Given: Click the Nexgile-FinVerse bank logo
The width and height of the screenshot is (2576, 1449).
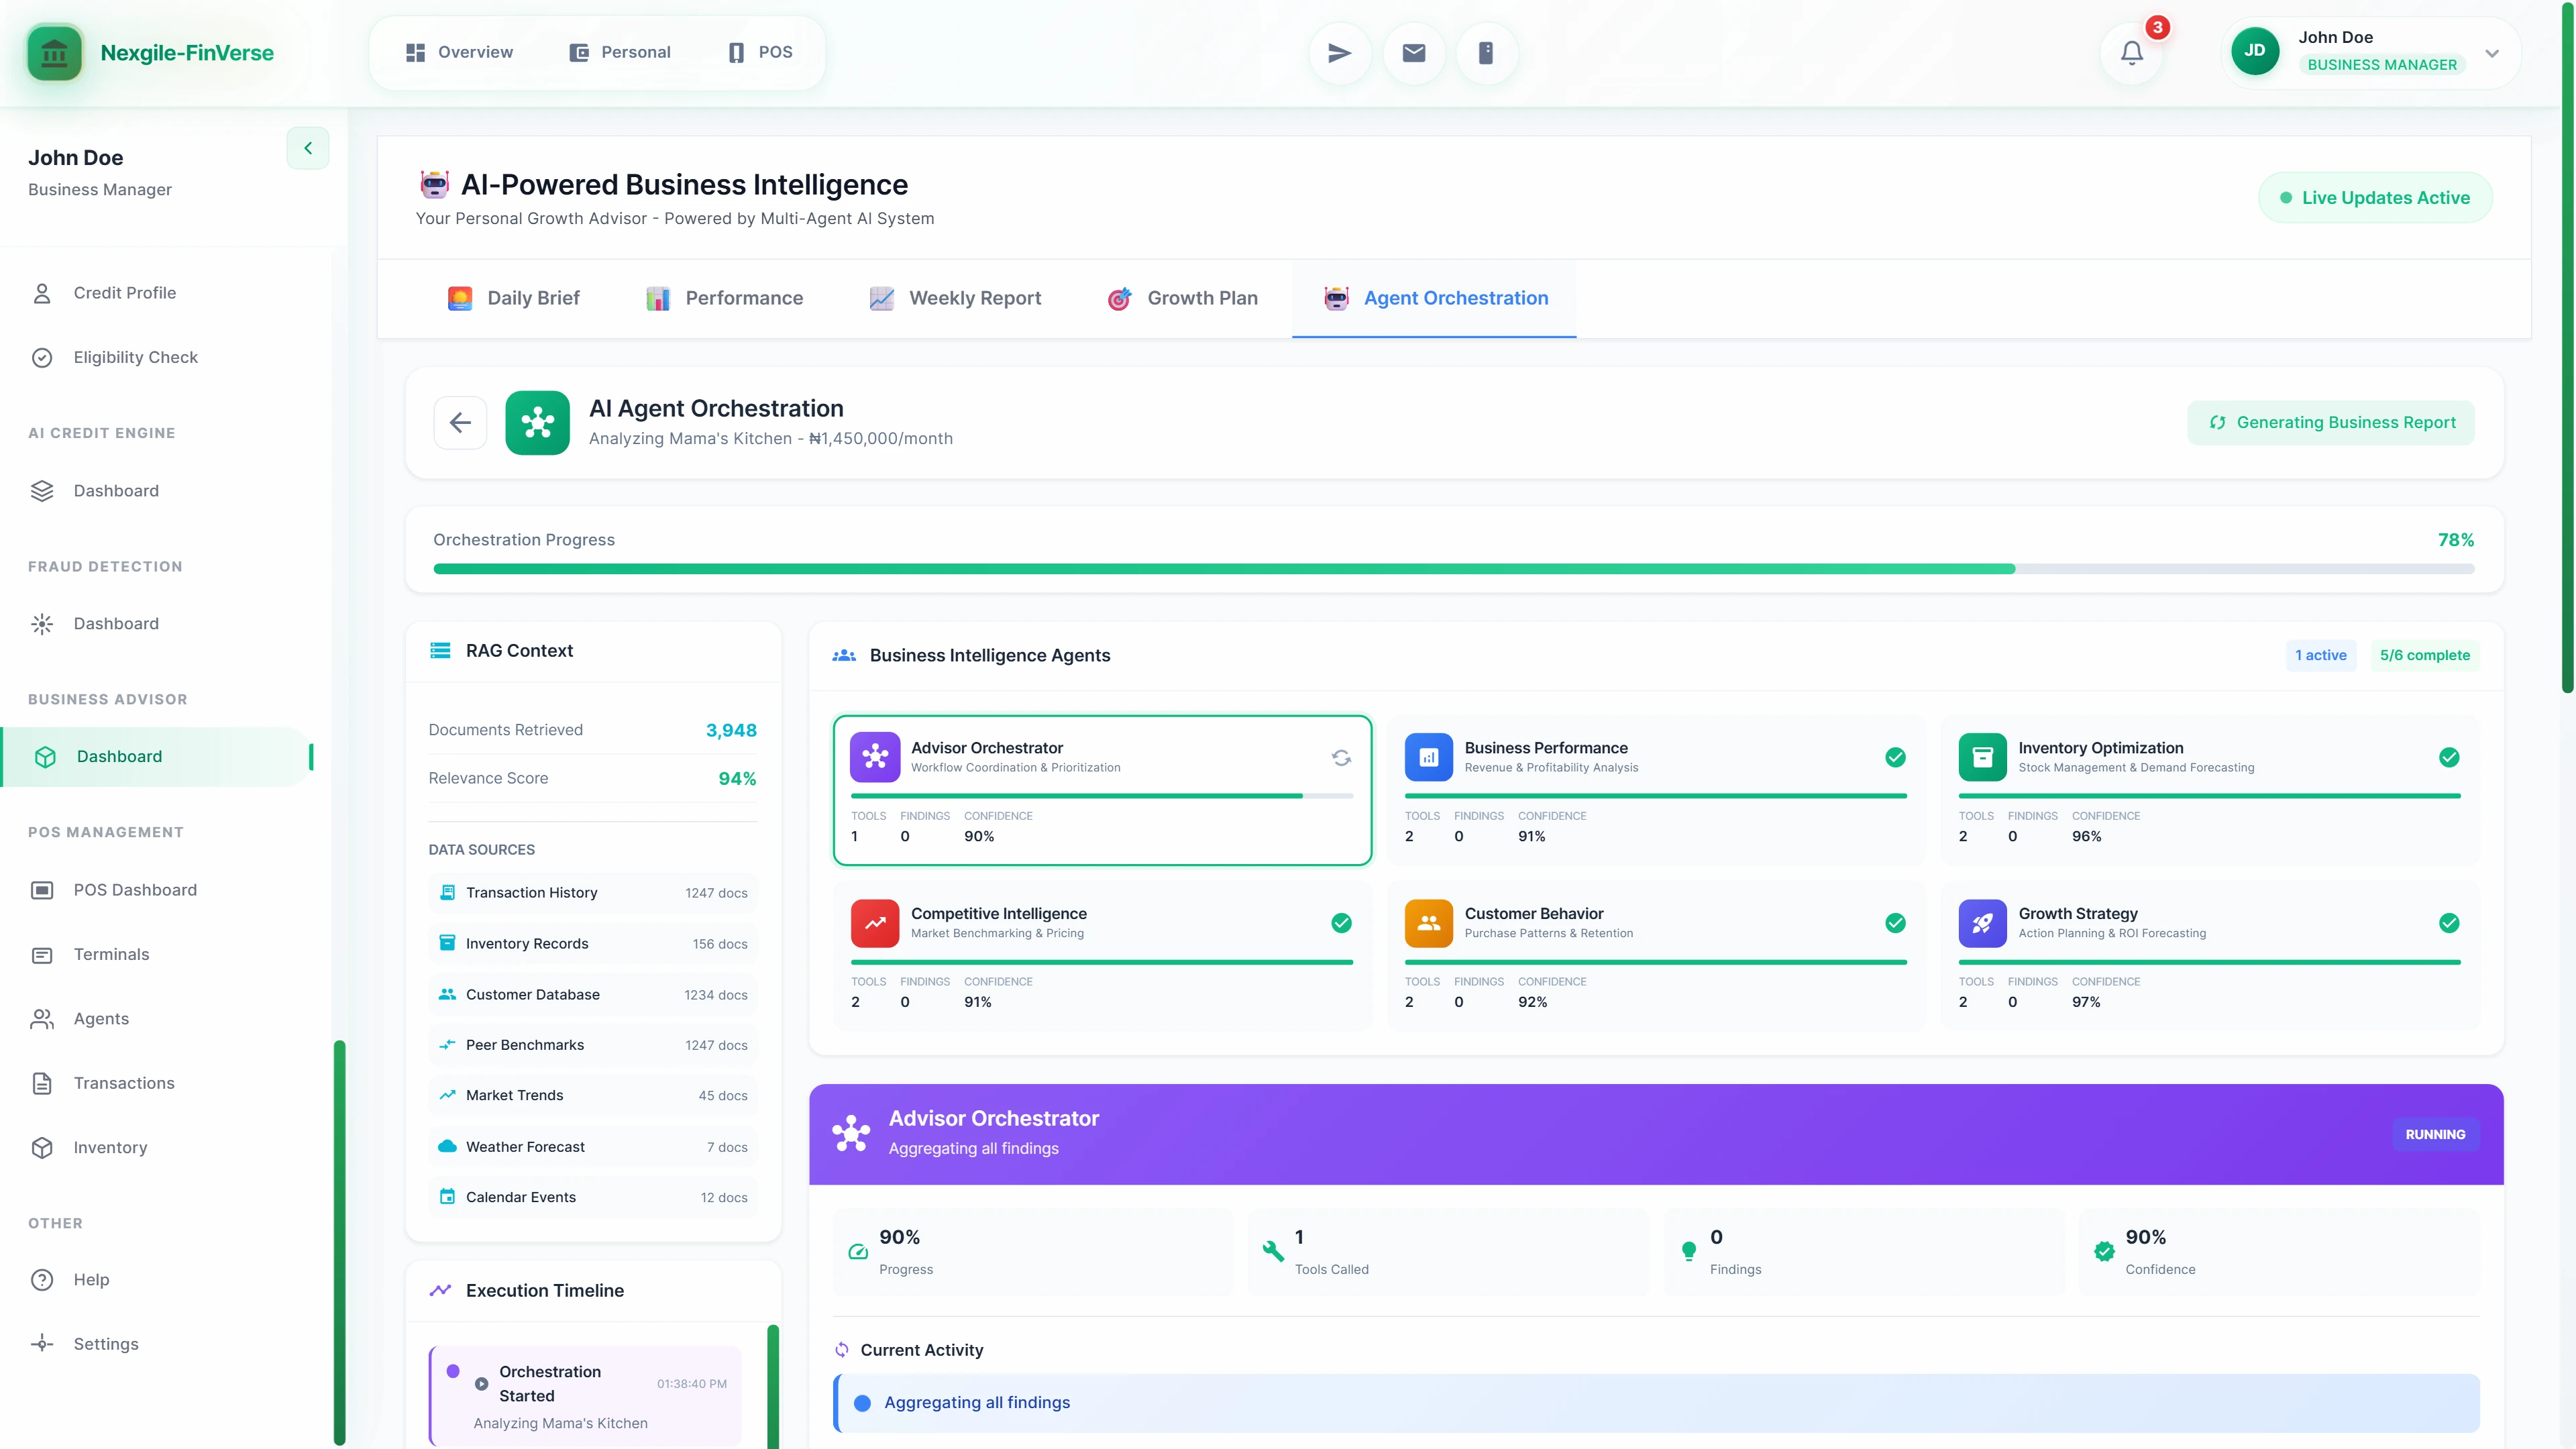Looking at the screenshot, I should (54, 52).
